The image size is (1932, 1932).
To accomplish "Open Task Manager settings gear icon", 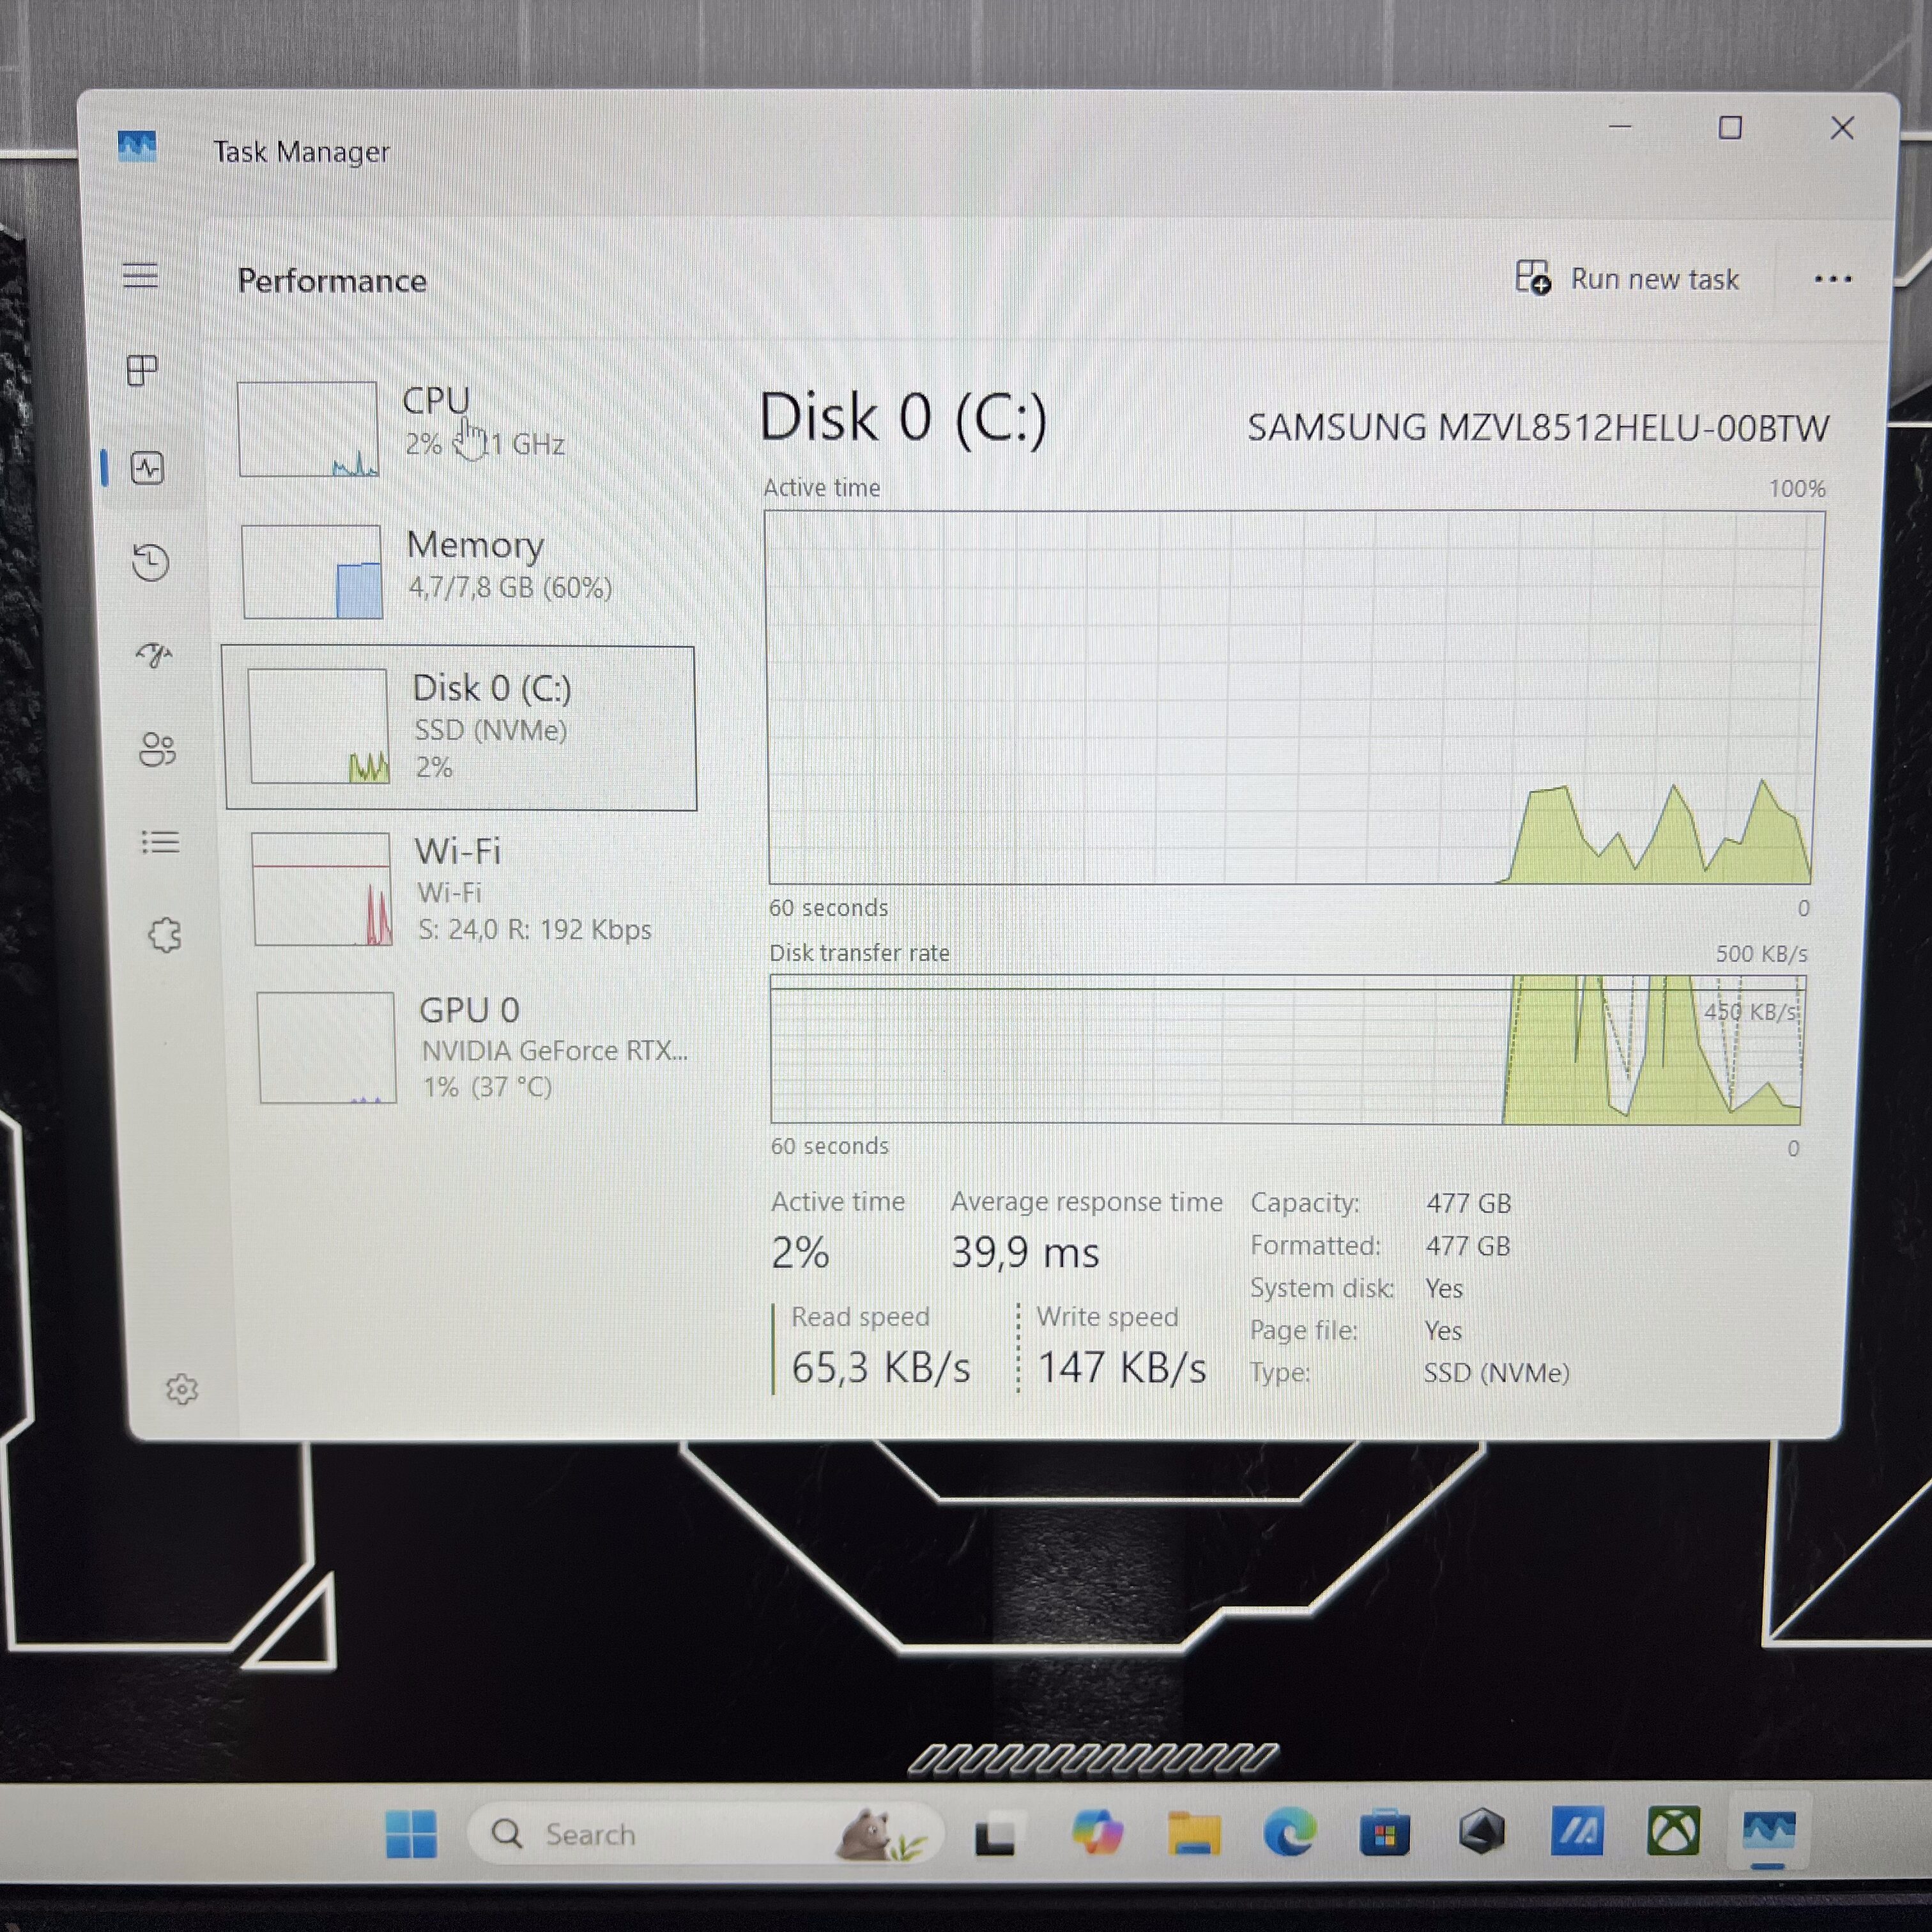I will (x=182, y=1388).
